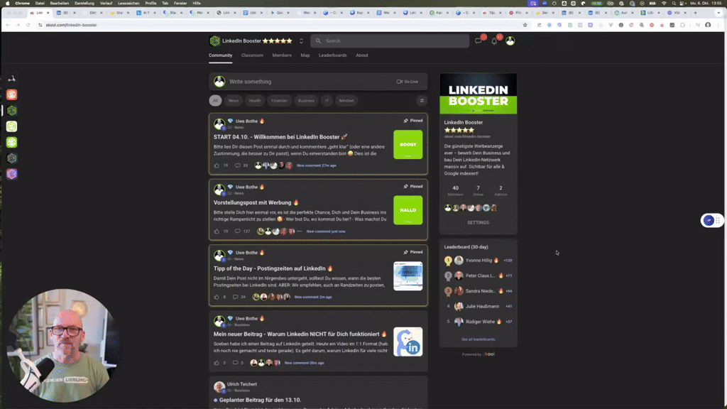Click the BOOST thumbnail on the welcome post
The height and width of the screenshot is (409, 727).
408,145
